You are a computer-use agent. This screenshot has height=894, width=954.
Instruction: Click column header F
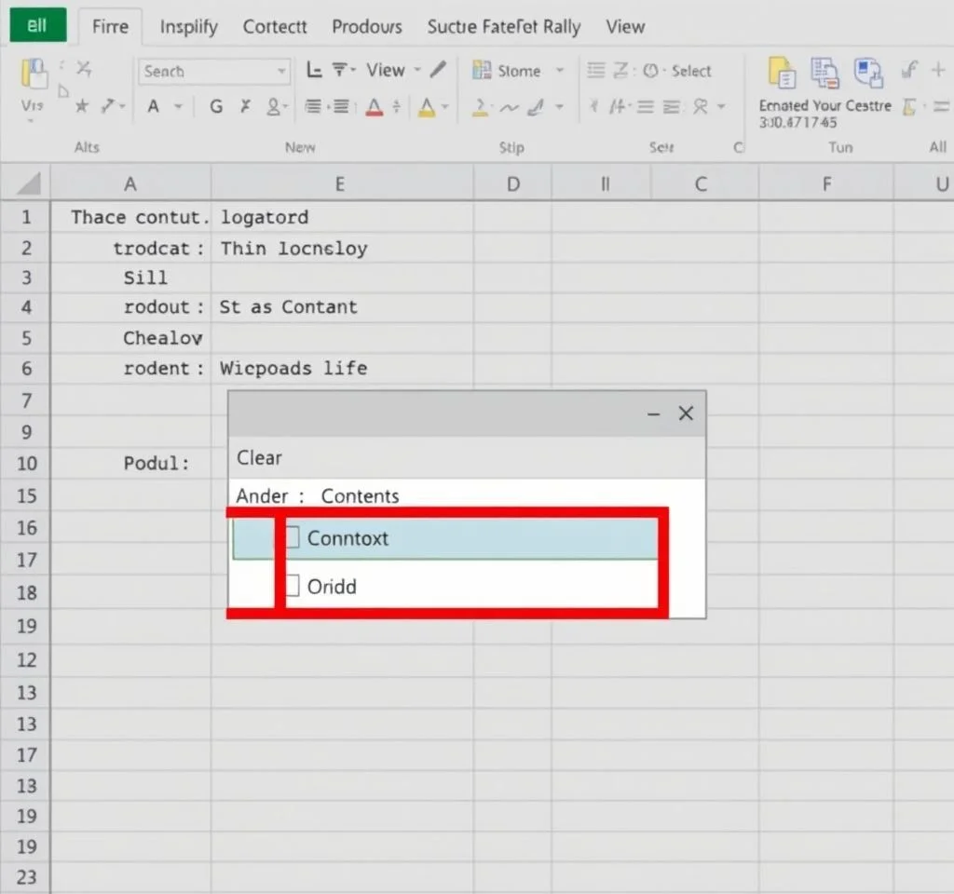point(825,184)
